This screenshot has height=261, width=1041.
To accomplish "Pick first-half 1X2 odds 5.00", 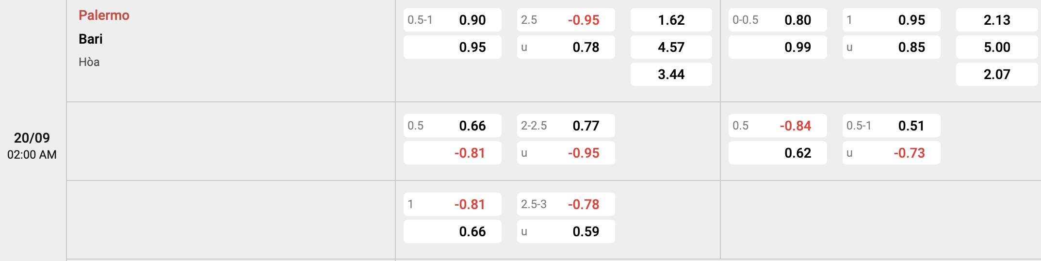I will (x=997, y=47).
